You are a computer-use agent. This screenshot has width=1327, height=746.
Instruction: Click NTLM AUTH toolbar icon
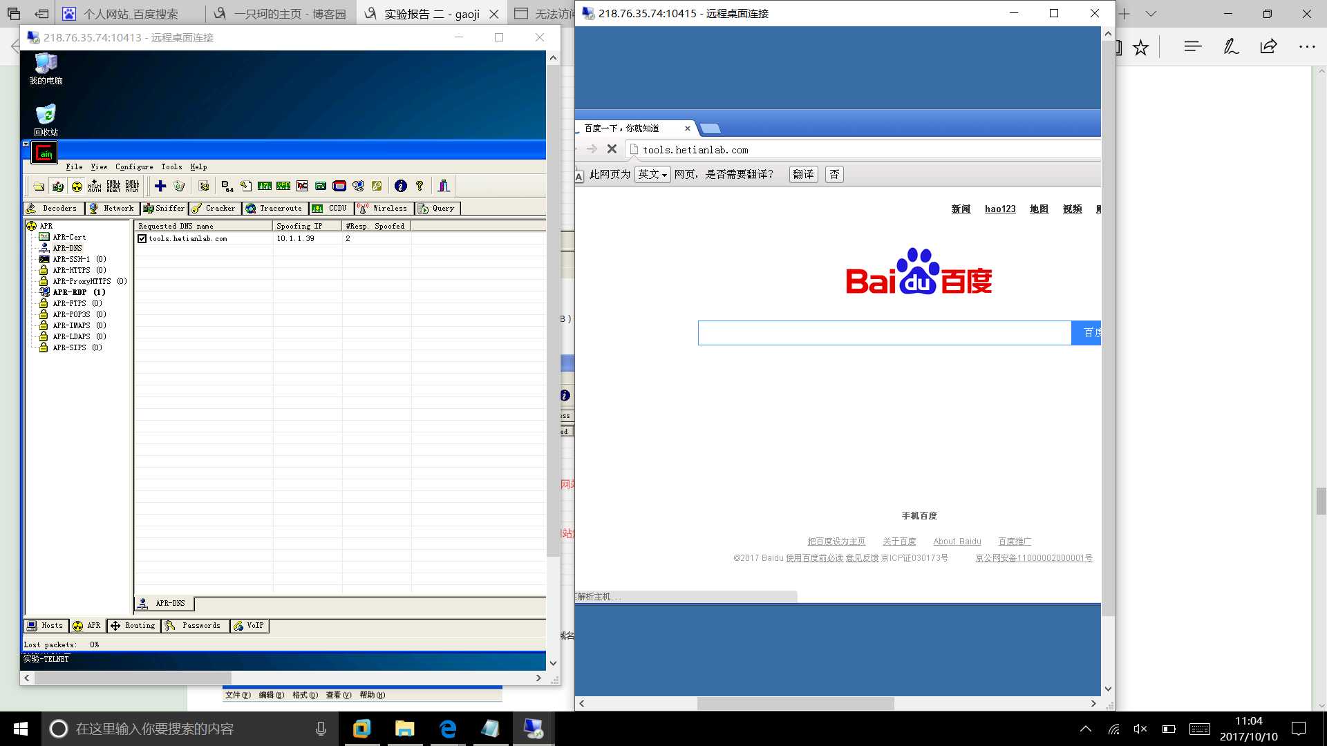[x=95, y=186]
